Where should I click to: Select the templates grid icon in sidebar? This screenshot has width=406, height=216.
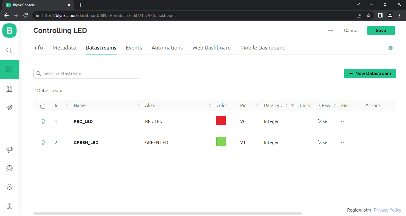pos(10,70)
